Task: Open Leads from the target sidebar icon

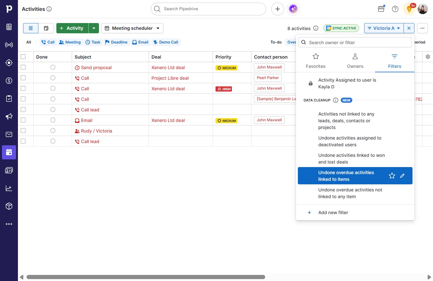Action: pyautogui.click(x=9, y=63)
